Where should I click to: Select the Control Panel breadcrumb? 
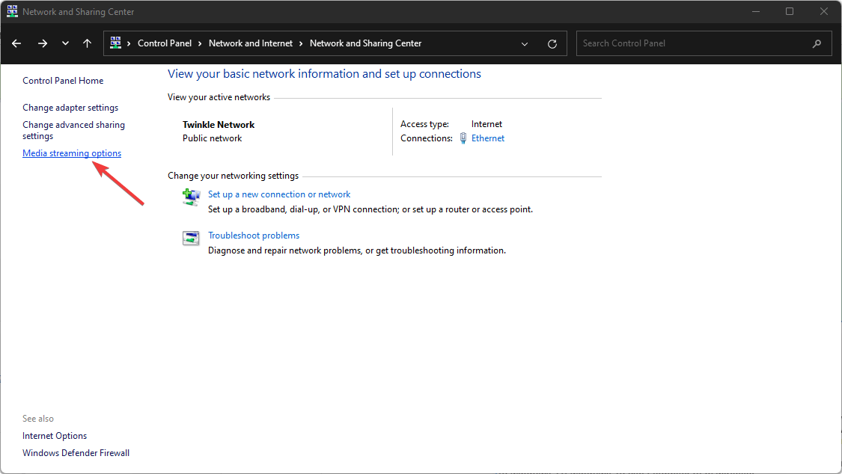[164, 43]
